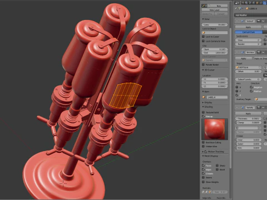Image resolution: width=267 pixels, height=200 pixels.
Task: Edit the LABEL_6 item name field
Action: click(217, 97)
